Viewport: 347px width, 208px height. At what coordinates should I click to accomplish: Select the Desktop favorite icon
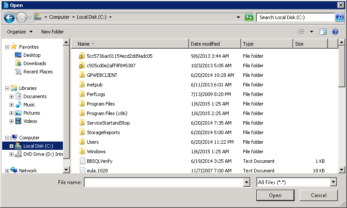18,55
